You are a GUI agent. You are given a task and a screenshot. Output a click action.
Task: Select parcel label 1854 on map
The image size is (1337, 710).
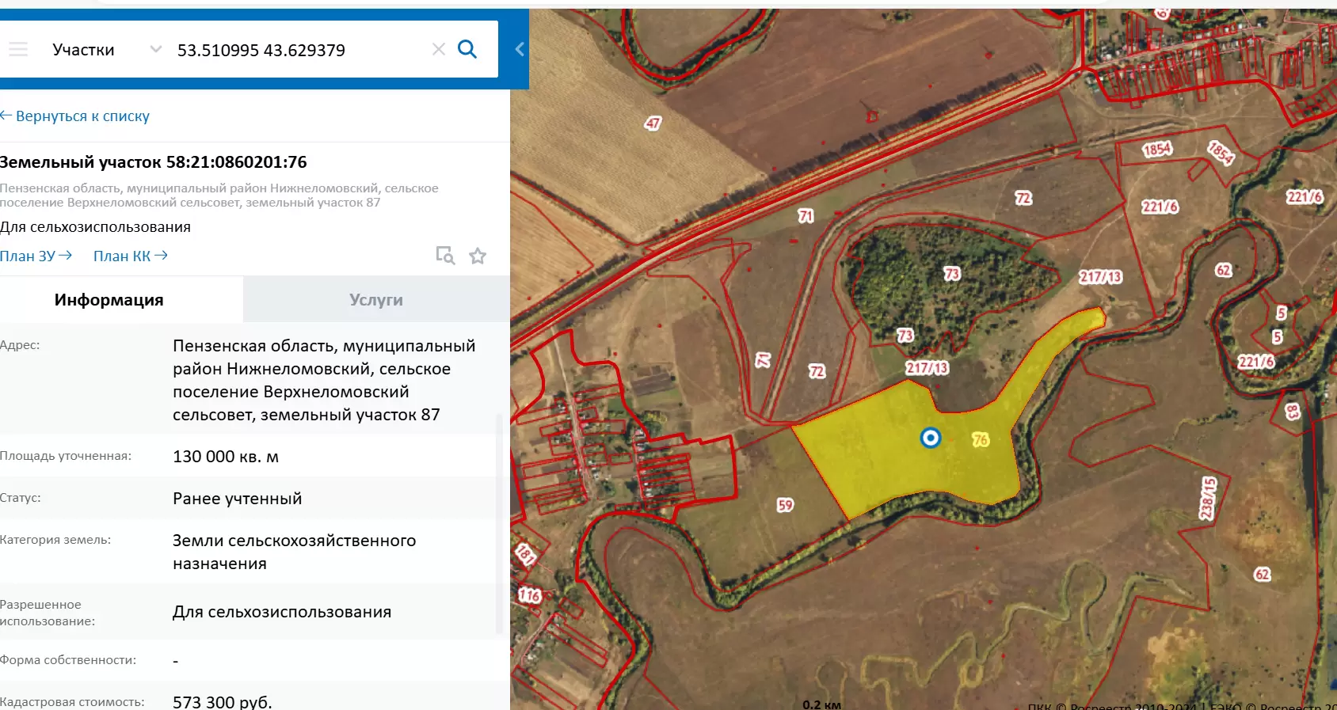pos(1156,149)
